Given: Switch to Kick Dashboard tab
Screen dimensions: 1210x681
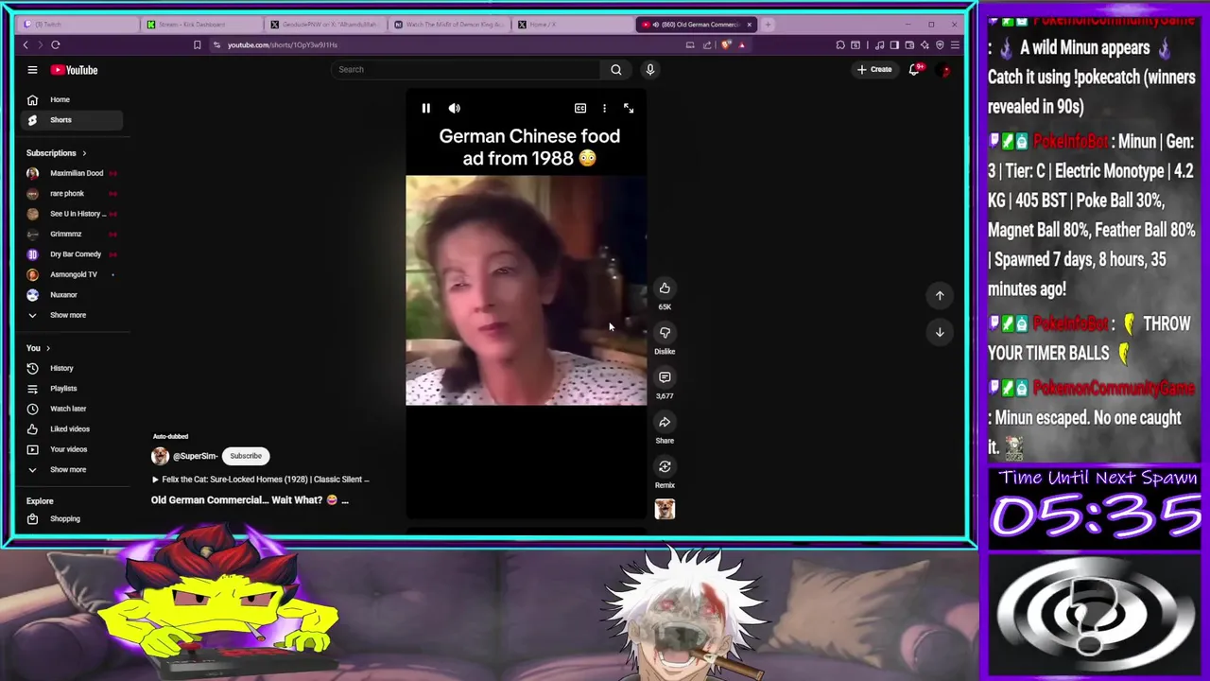Looking at the screenshot, I should click(199, 25).
